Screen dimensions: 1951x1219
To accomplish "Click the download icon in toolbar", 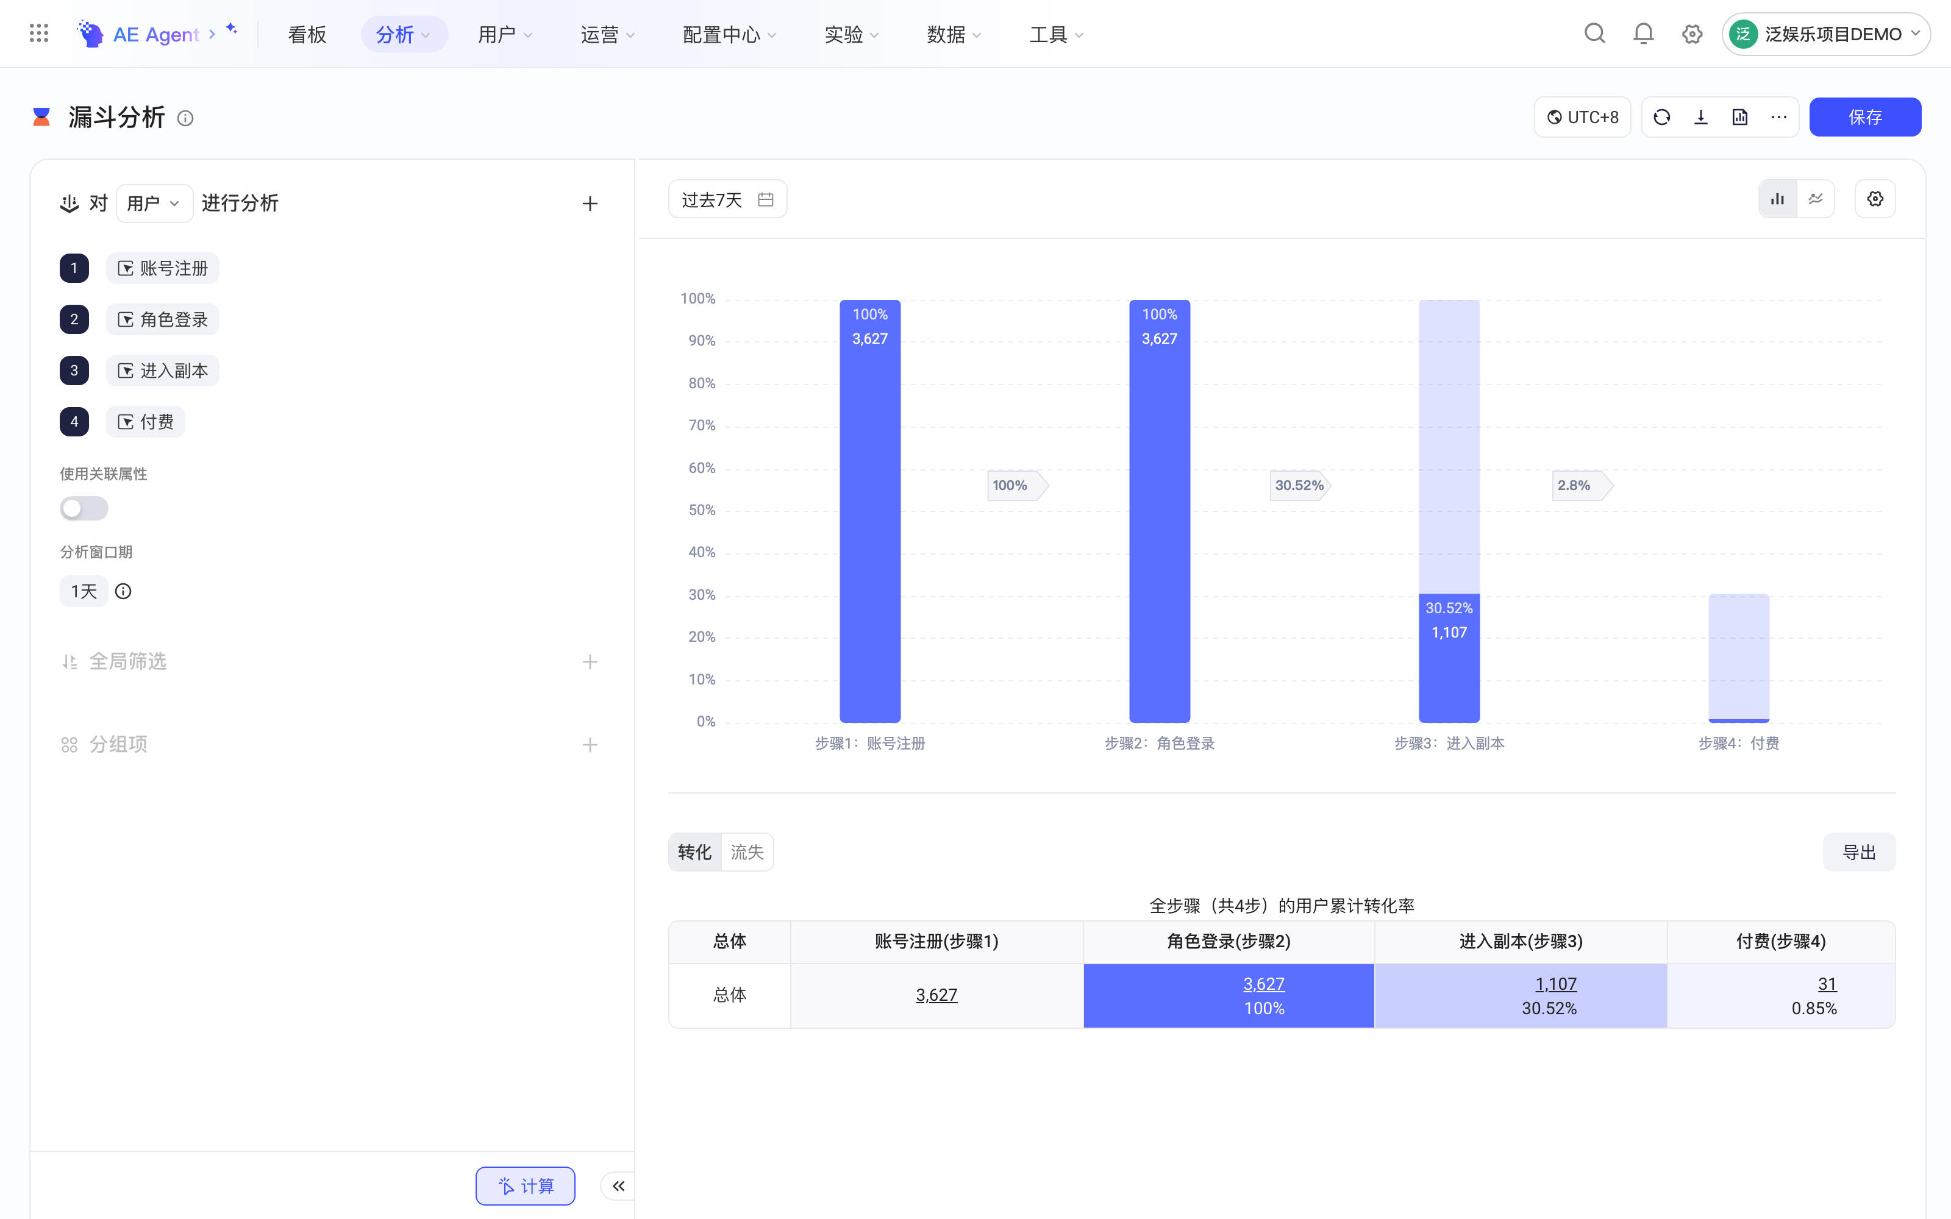I will (x=1701, y=118).
